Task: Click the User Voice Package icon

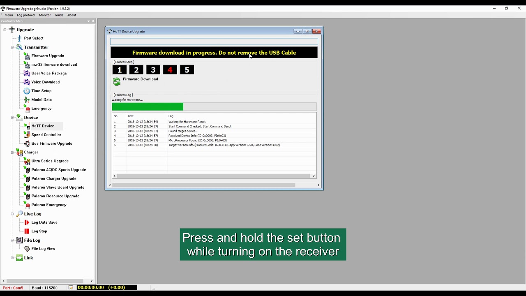Action: (x=27, y=73)
